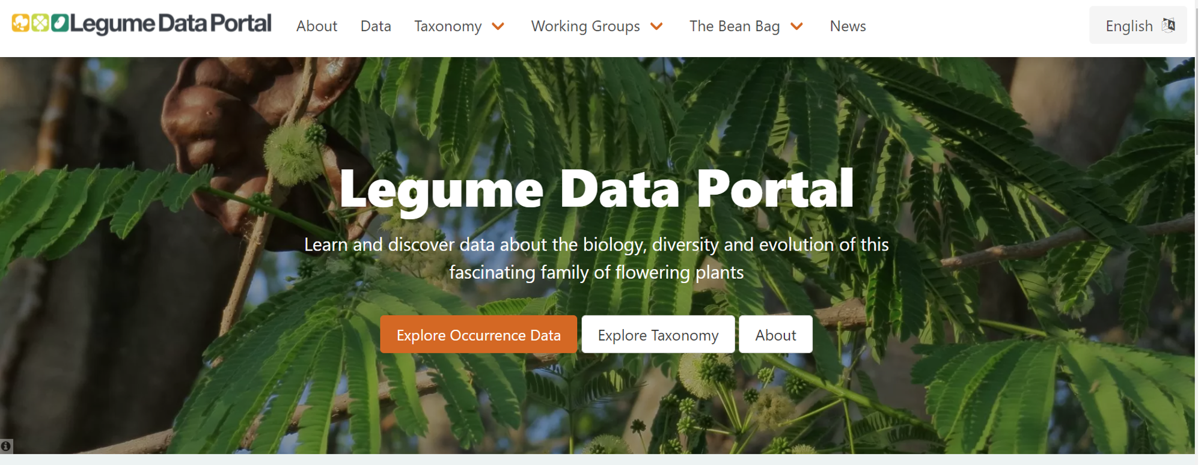This screenshot has height=465, width=1201.
Task: Open About in the top navigation bar
Action: (317, 26)
